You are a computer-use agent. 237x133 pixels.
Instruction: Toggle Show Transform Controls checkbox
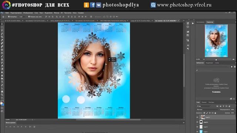(x=29, y=17)
